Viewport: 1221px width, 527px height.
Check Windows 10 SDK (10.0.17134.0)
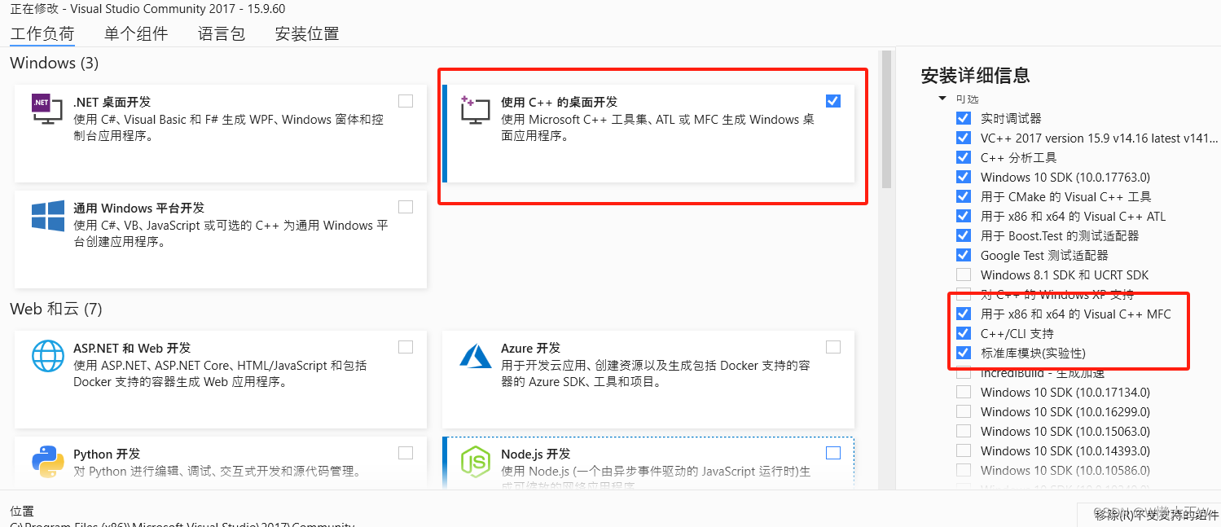point(964,392)
